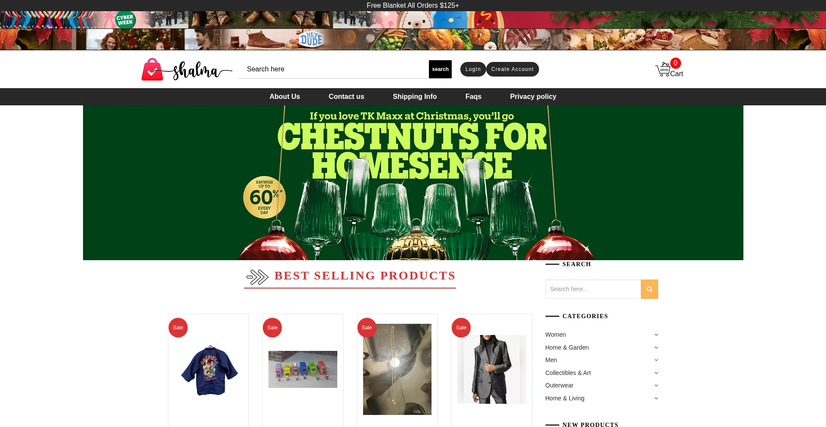Image resolution: width=826 pixels, height=427 pixels.
Task: Click the Shalma shopping bag logo
Action: tap(187, 69)
